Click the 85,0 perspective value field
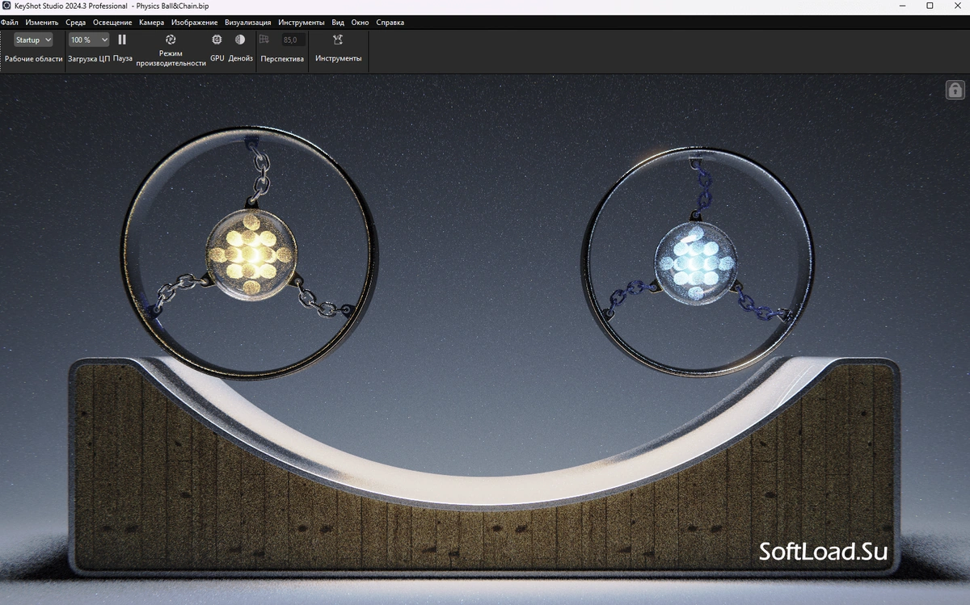This screenshot has height=605, width=970. point(293,40)
